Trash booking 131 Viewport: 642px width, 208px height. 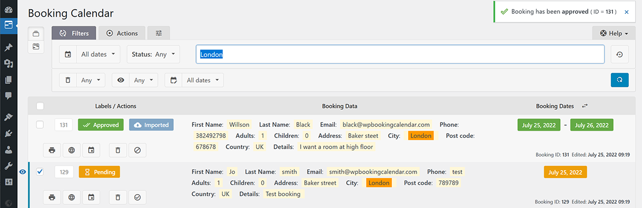[118, 150]
